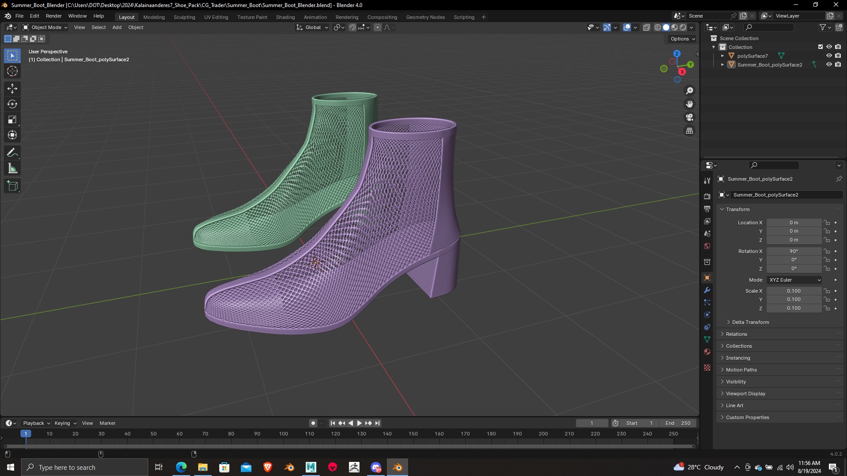Open the Scene properties tab

point(707,233)
